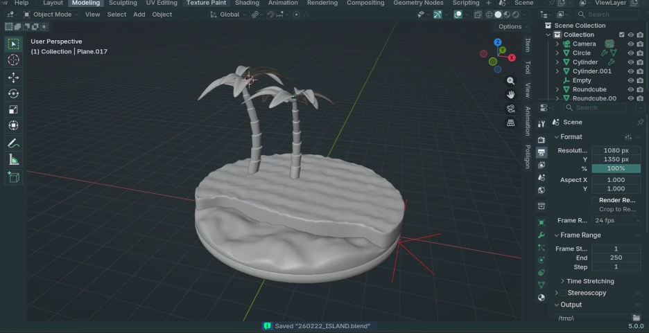This screenshot has height=333, width=649.
Task: Click the zoom magnifier viewport icon
Action: tap(511, 81)
